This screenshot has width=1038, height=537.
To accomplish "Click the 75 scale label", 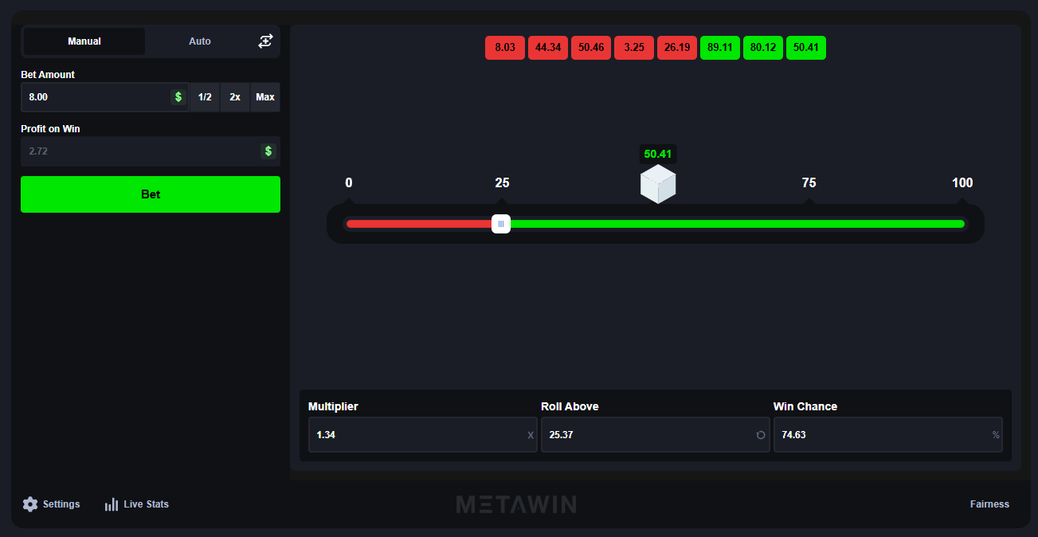I will pyautogui.click(x=809, y=183).
